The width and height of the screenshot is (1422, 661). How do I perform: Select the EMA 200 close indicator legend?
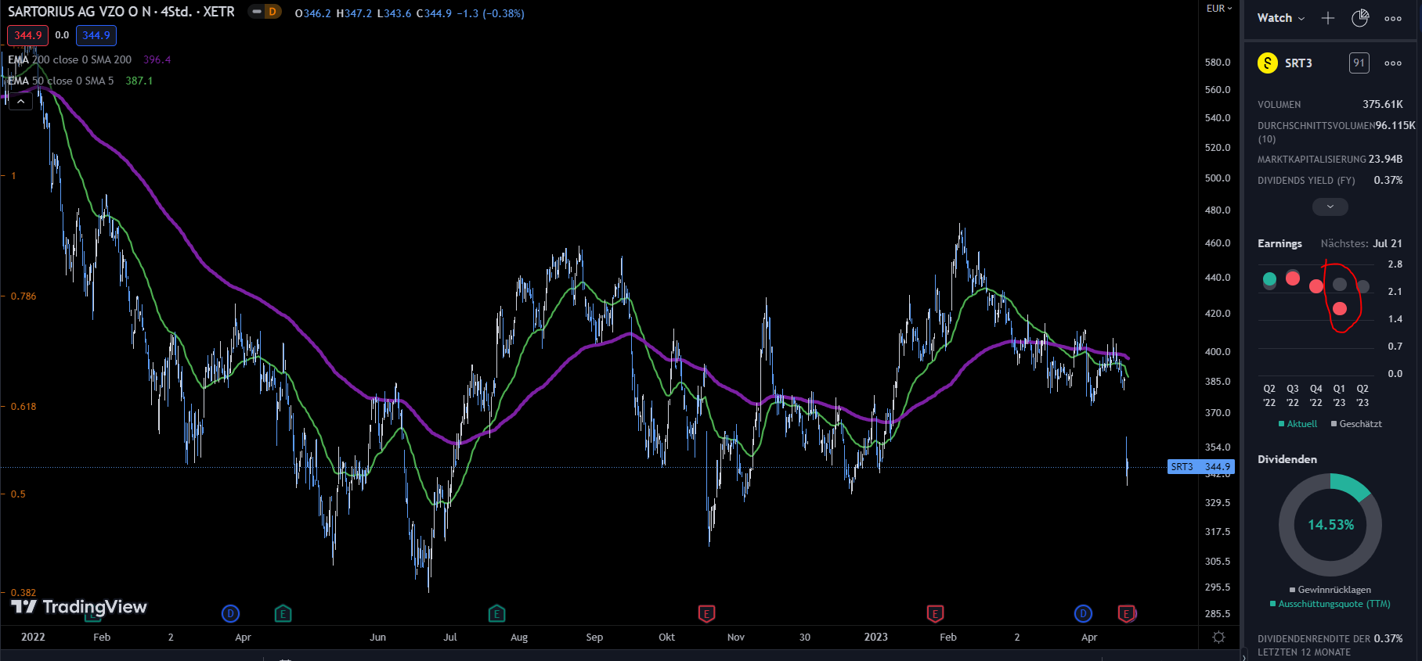[70, 59]
